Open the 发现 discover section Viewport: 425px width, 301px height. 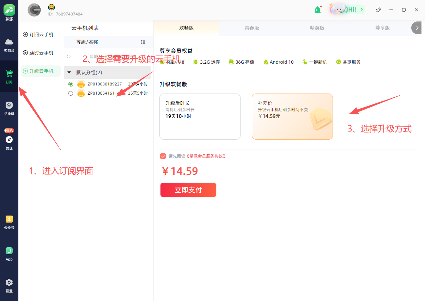[9, 140]
